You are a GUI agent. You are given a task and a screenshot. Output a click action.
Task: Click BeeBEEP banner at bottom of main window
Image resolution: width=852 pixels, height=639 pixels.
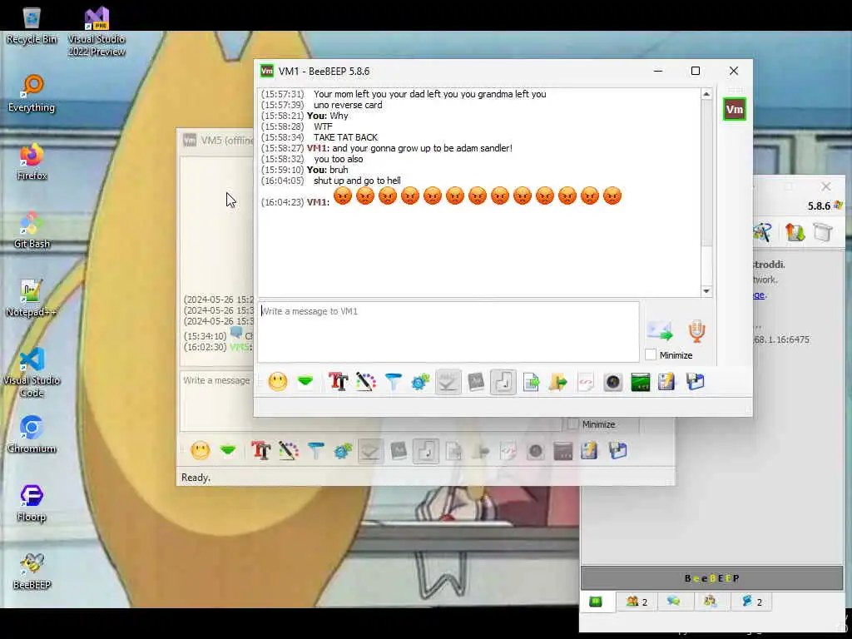[712, 578]
